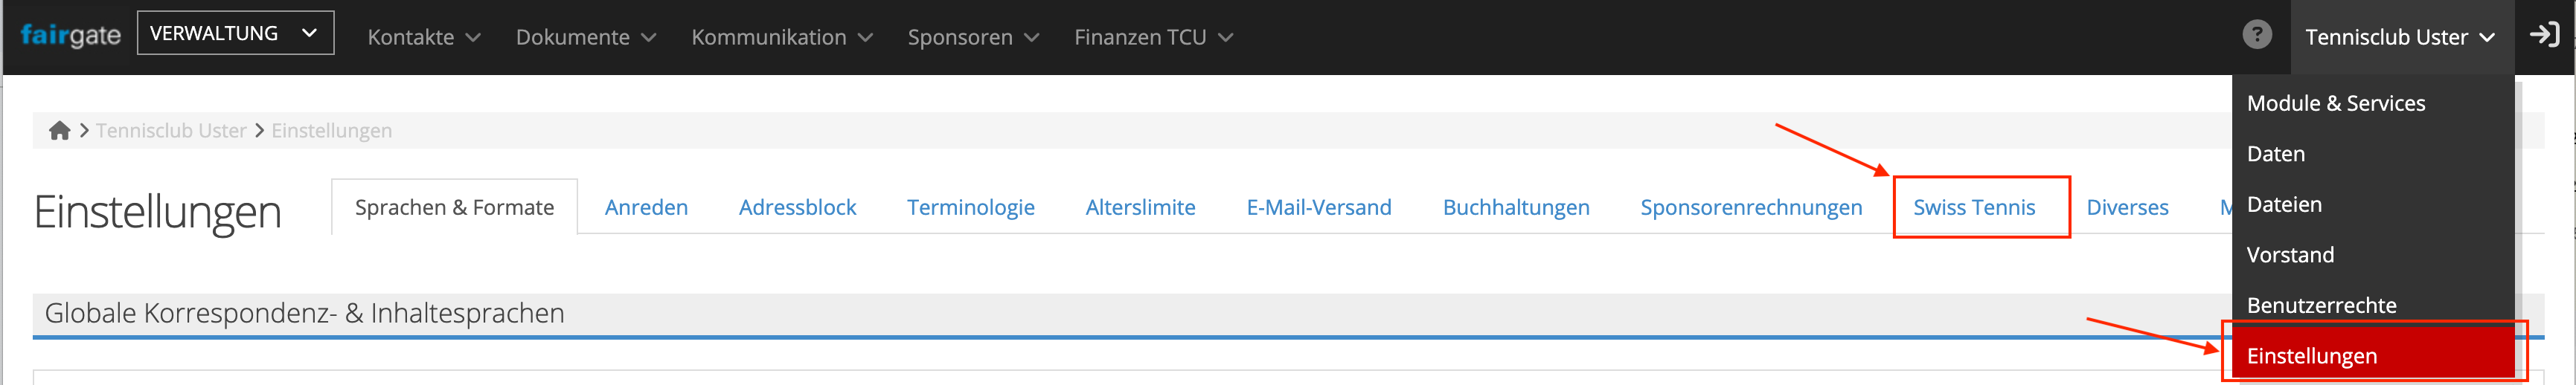Click the home breadcrumb icon
2576x385 pixels.
pyautogui.click(x=59, y=131)
